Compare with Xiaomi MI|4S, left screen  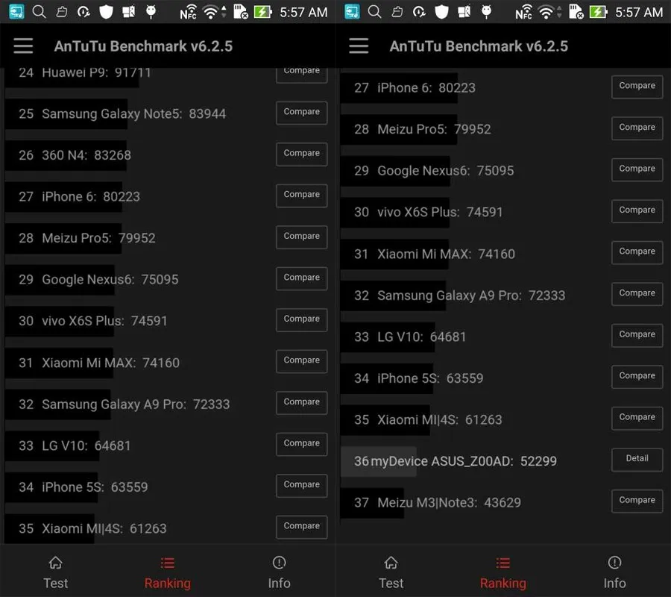point(302,527)
